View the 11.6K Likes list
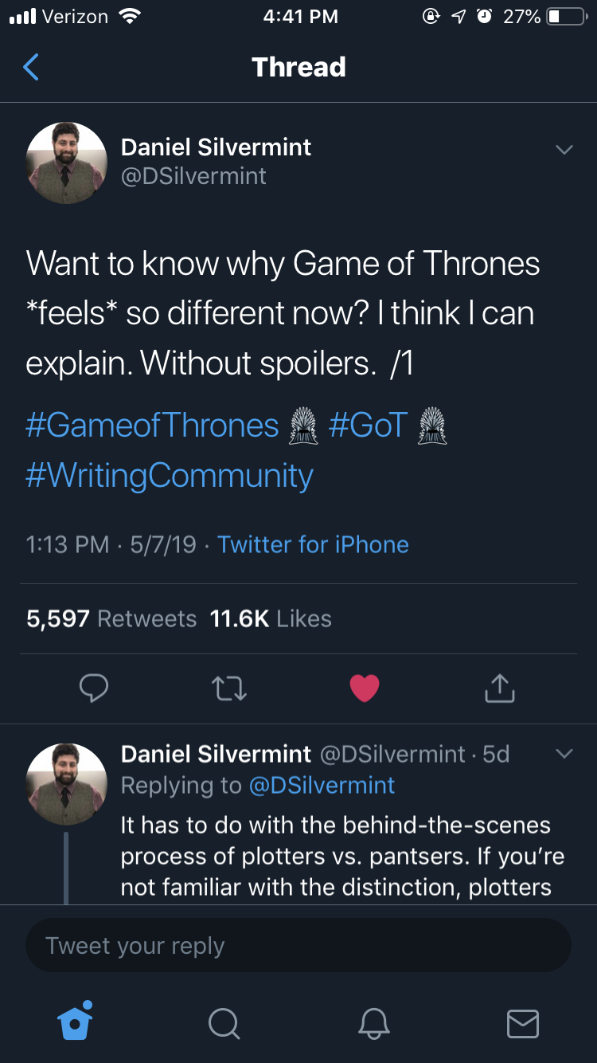Image resolution: width=597 pixels, height=1063 pixels. (x=271, y=619)
